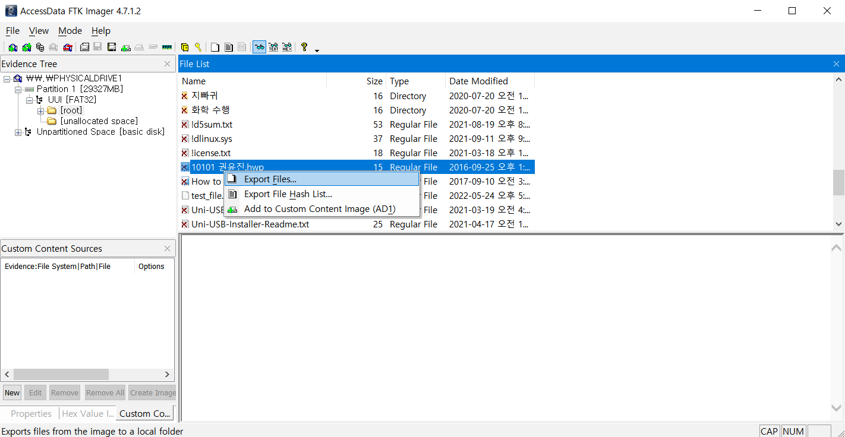
Task: Click the Export File Hash List toolbar icon
Action: [x=228, y=47]
